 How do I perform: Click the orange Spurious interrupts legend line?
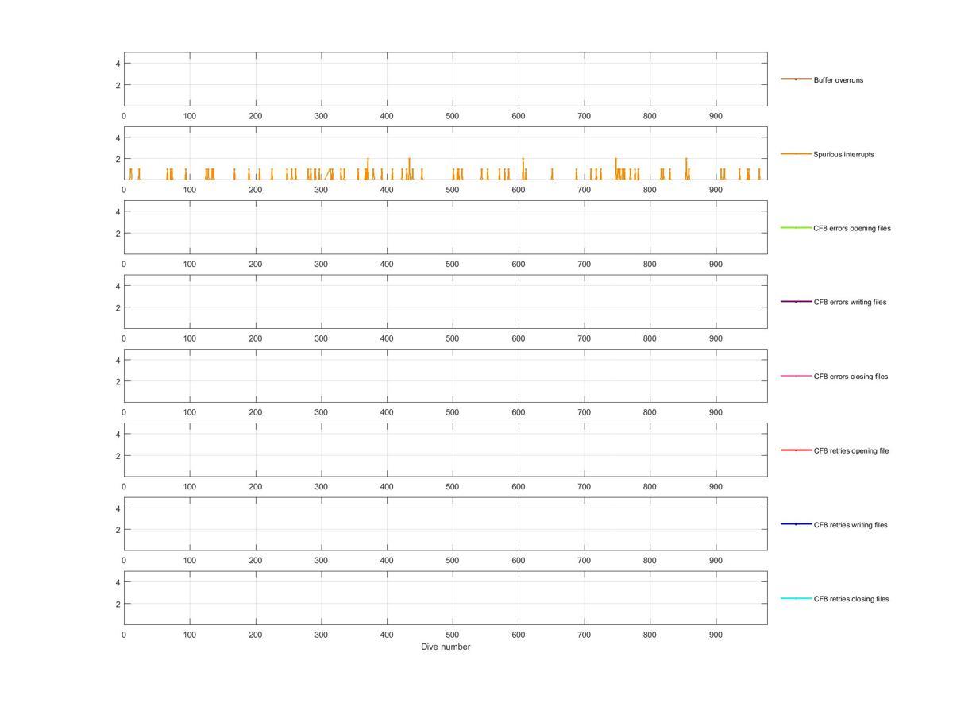click(796, 153)
